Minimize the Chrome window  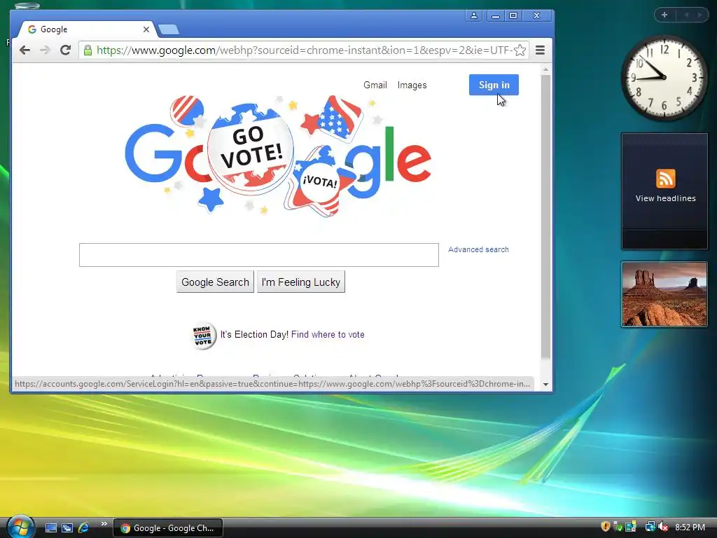pyautogui.click(x=496, y=15)
